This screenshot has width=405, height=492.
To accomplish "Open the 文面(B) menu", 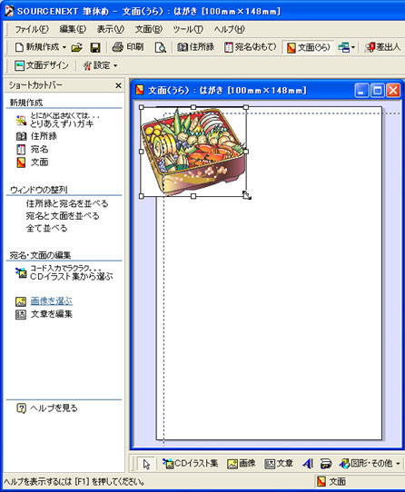I will [149, 29].
